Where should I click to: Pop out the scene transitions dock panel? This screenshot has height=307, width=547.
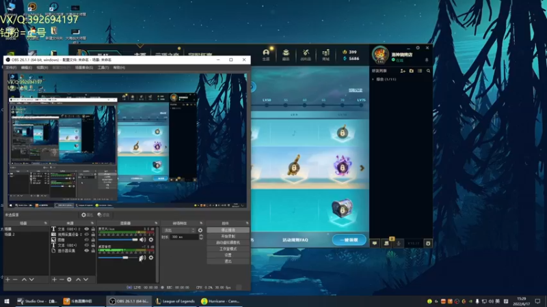point(201,223)
